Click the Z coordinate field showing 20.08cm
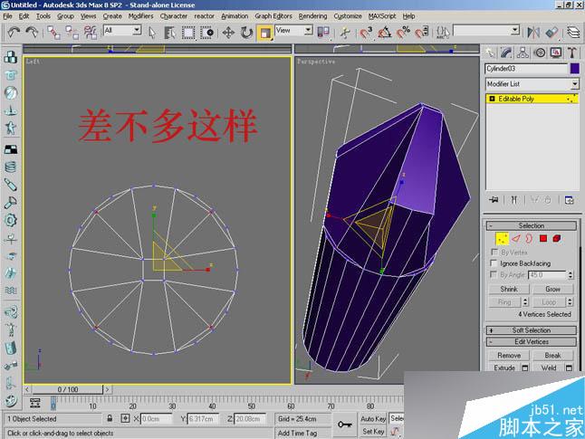The width and height of the screenshot is (585, 439). [x=250, y=419]
